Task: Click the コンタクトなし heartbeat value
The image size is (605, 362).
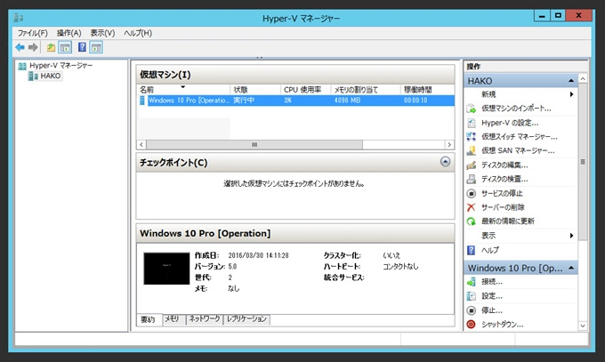Action: 400,266
